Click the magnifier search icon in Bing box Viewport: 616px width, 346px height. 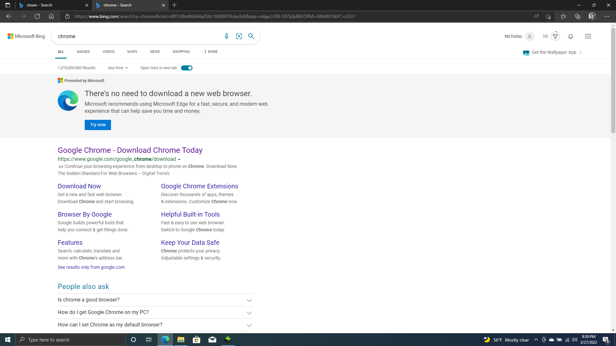coord(251,36)
